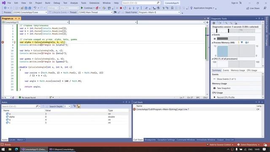The width and height of the screenshot is (270, 152).
Task: Click the Diagnostic Tools output selection icon
Action: pyautogui.click(x=220, y=23)
